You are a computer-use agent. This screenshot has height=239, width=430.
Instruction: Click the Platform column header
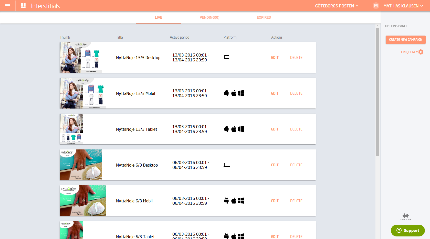coord(230,37)
